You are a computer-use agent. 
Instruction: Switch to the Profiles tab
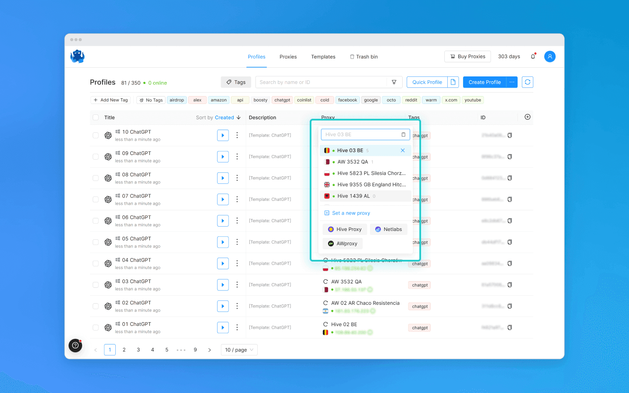256,57
